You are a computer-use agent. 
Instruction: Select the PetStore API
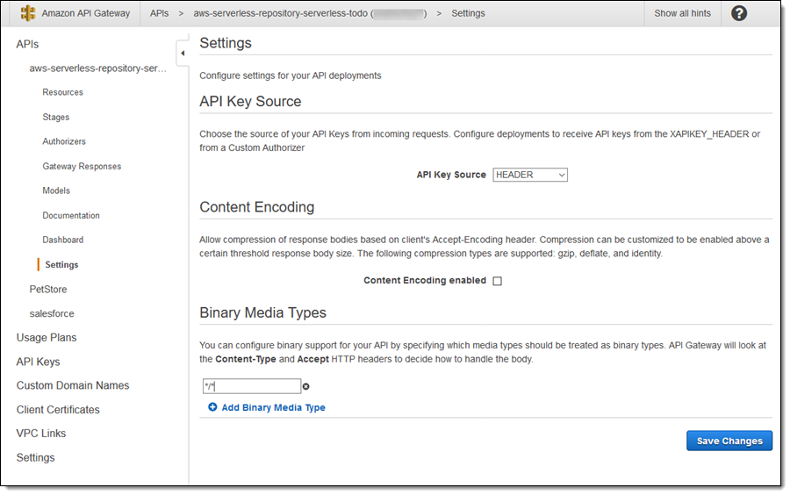coord(47,289)
